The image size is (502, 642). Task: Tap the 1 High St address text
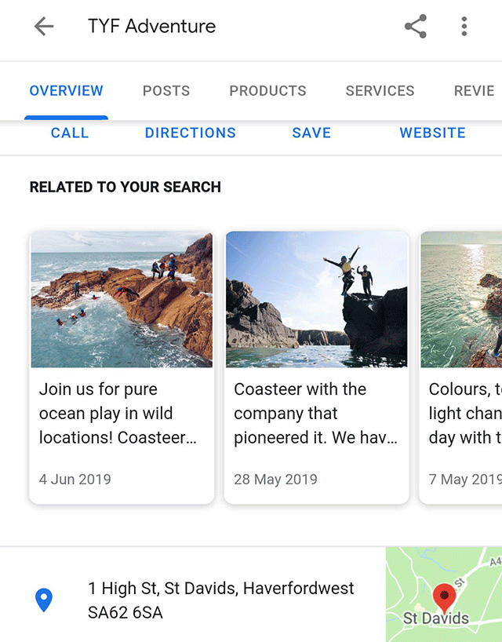pos(220,600)
